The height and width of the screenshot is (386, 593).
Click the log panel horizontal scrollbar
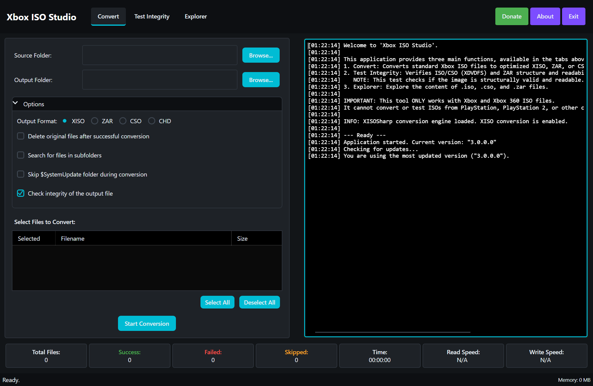(x=393, y=332)
